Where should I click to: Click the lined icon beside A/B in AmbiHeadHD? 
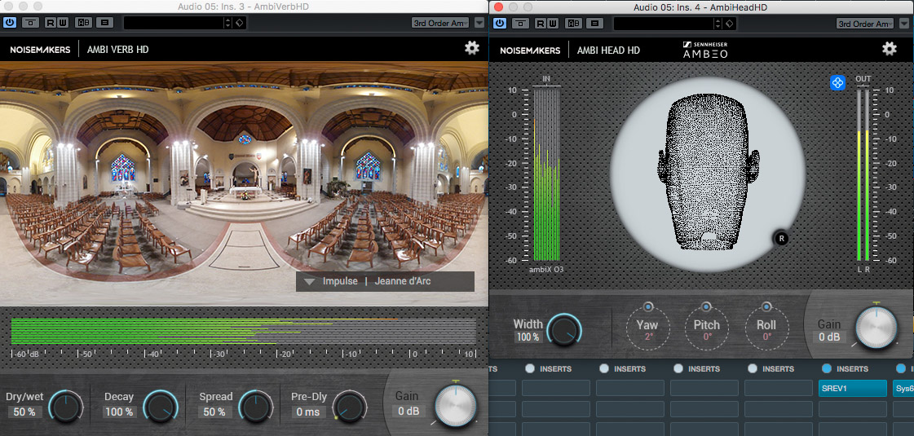[x=594, y=23]
